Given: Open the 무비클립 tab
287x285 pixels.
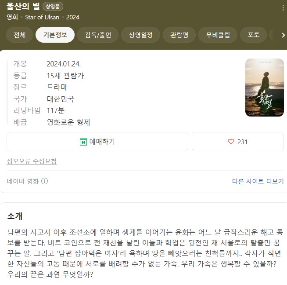Looking at the screenshot, I should tap(218, 35).
